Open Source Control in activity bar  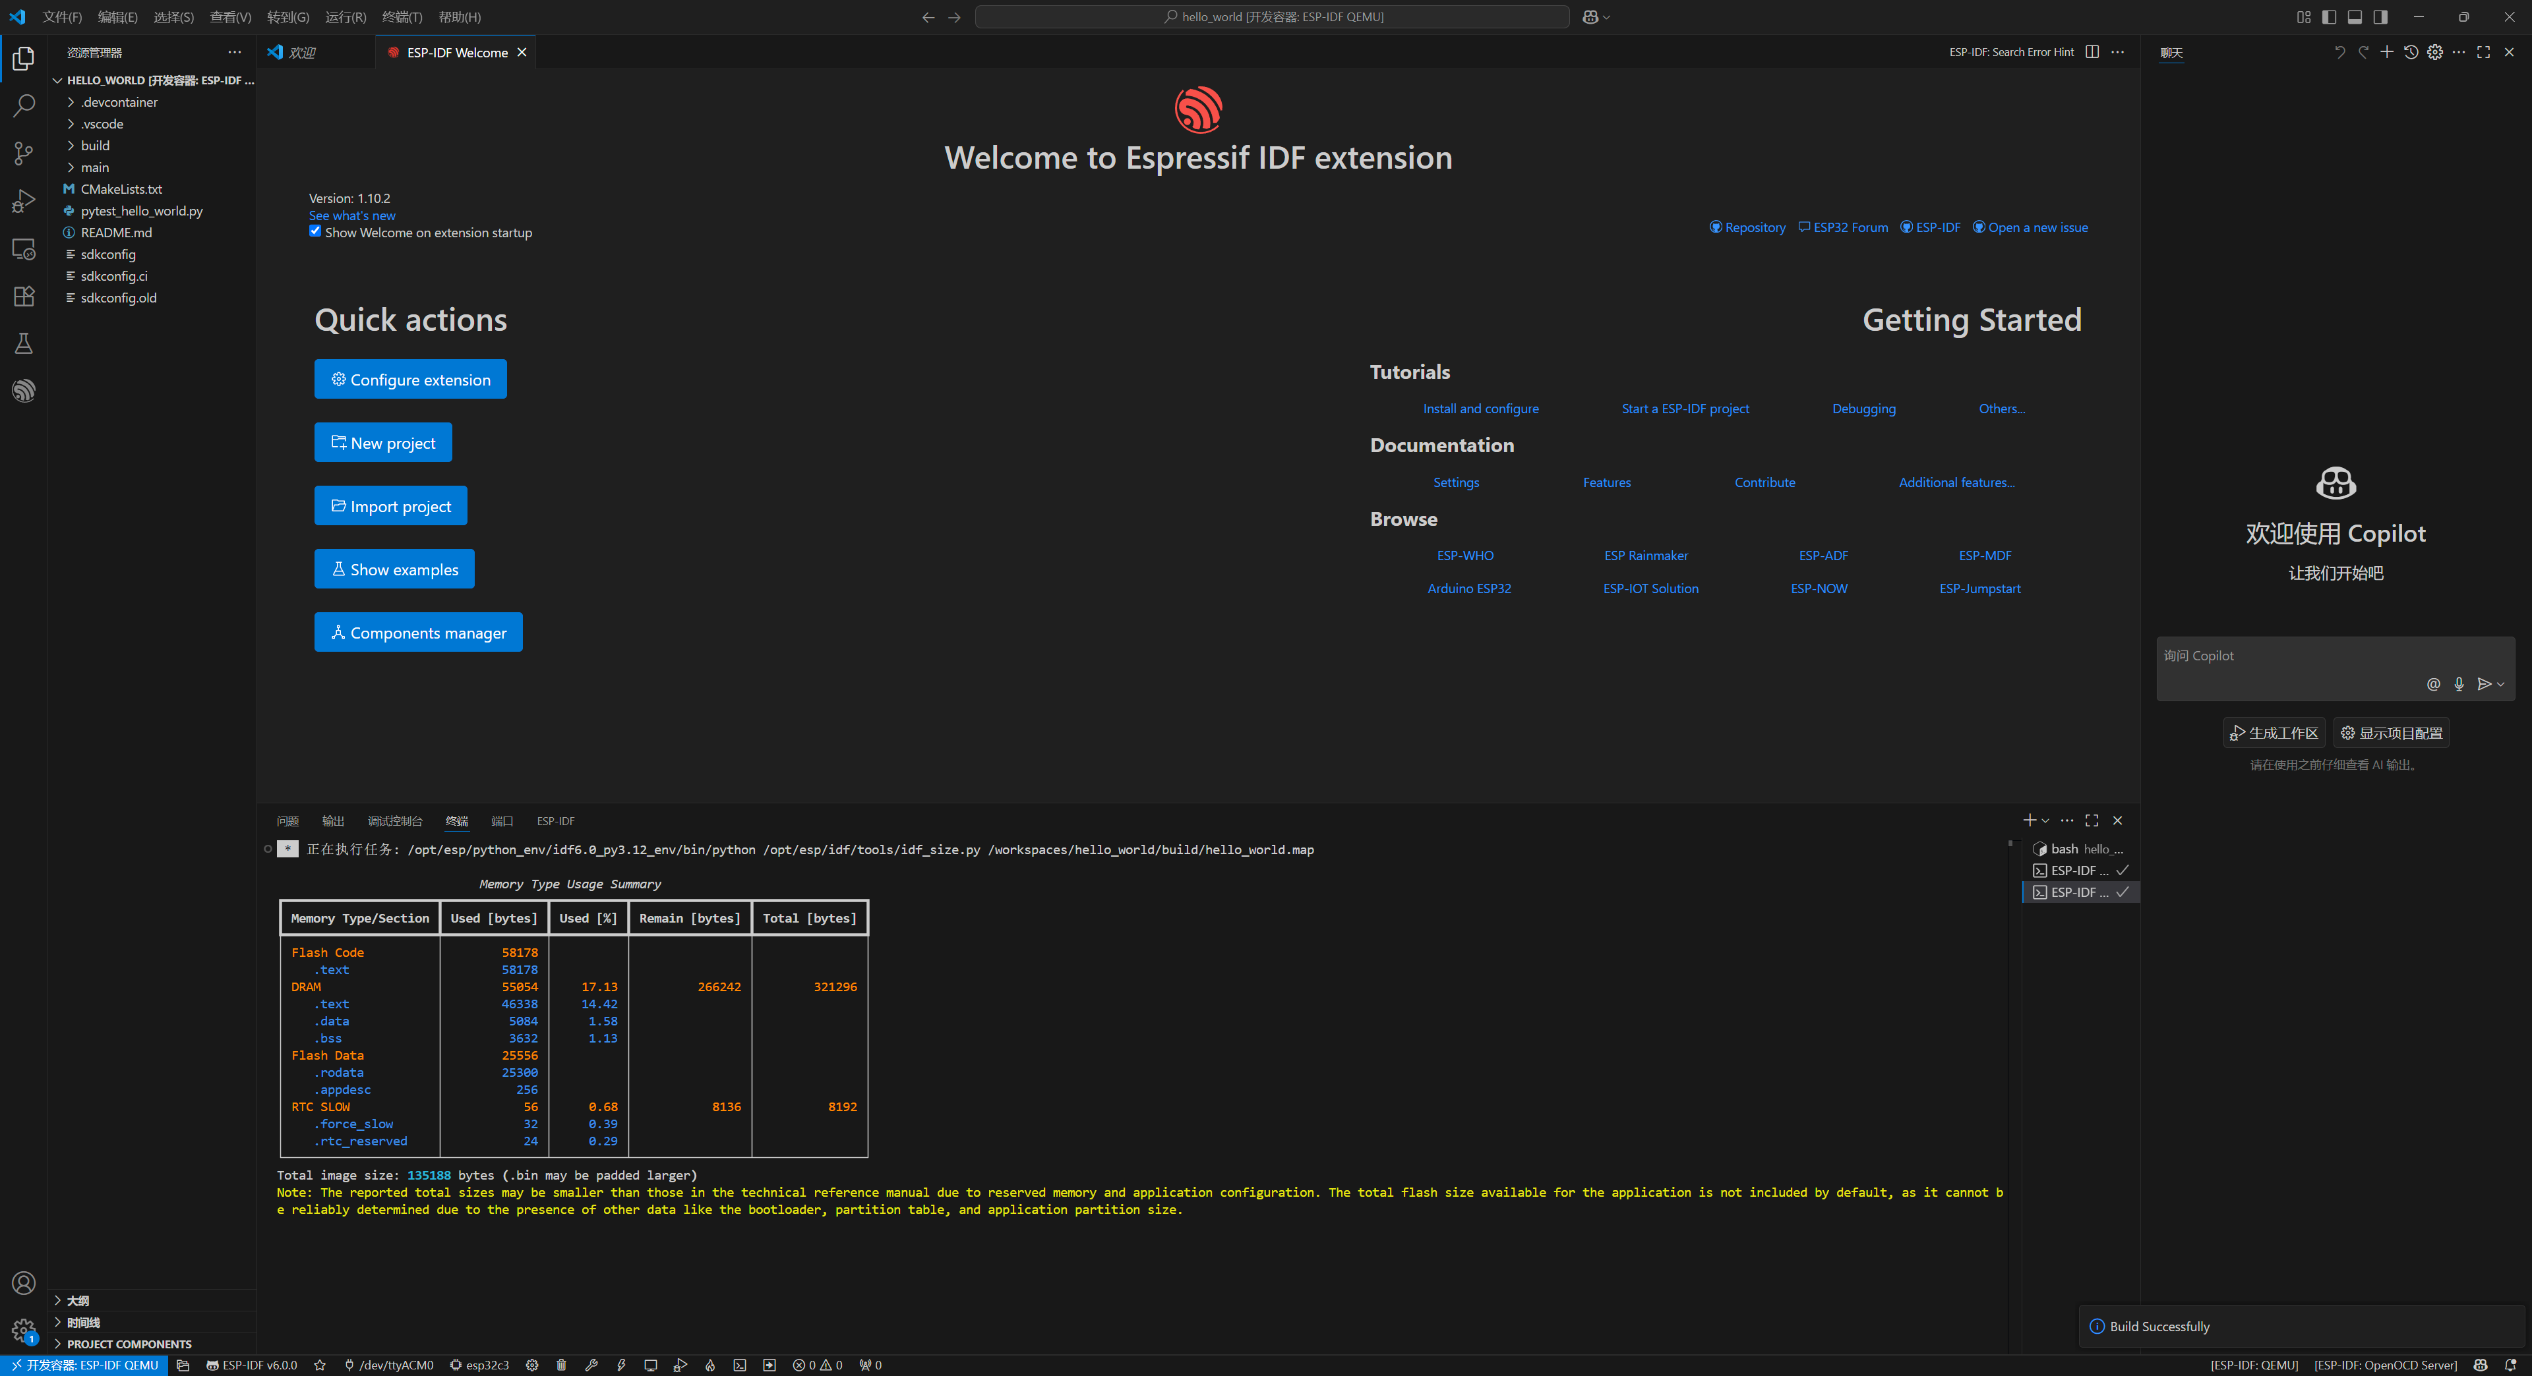[x=24, y=153]
